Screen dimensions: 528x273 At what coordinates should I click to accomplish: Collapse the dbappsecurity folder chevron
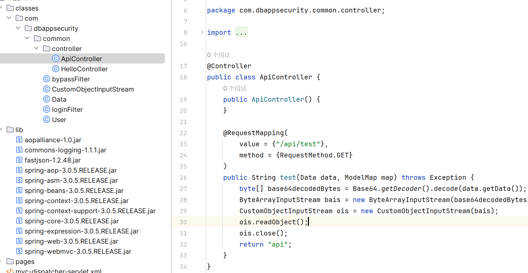coord(18,28)
